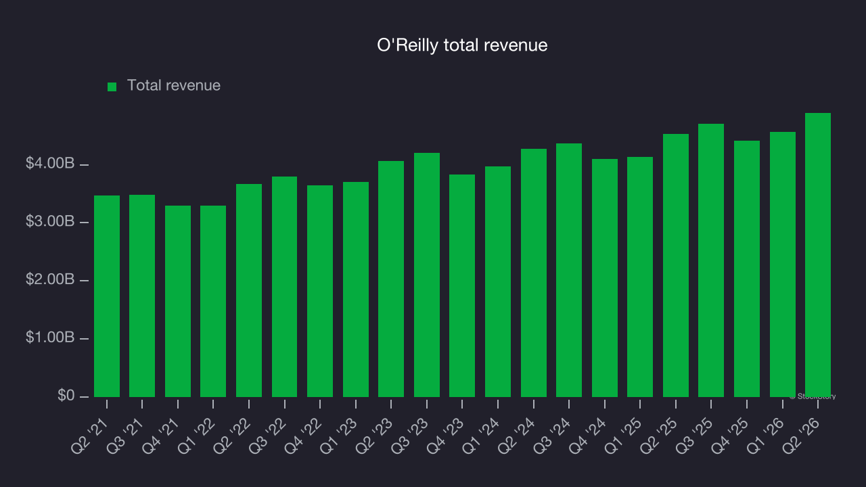
Task: Select the "Total revenue" legend label
Action: pyautogui.click(x=174, y=86)
